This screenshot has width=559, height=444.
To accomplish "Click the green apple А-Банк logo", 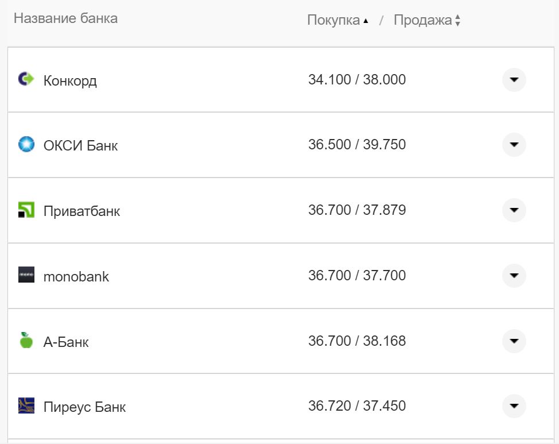I will pos(25,341).
